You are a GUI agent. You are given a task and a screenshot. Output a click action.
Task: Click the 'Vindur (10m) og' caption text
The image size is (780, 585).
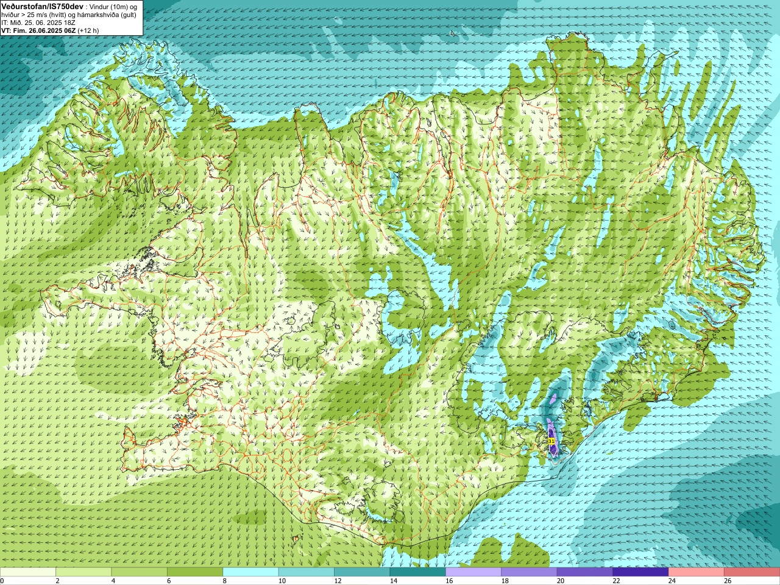pyautogui.click(x=114, y=7)
